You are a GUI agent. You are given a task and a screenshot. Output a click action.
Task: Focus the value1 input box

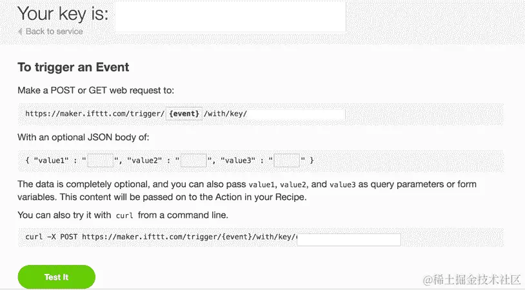100,160
